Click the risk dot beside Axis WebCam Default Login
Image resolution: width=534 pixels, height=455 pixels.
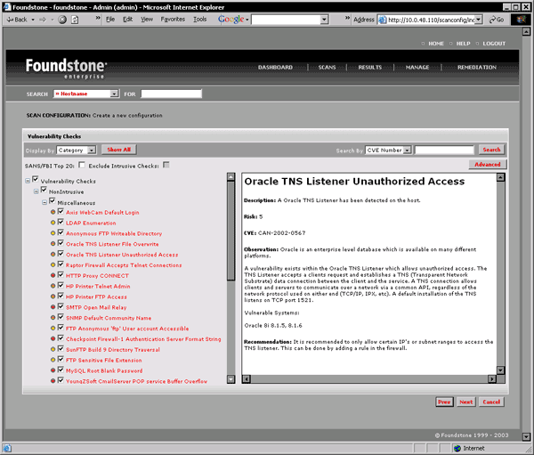(x=54, y=212)
